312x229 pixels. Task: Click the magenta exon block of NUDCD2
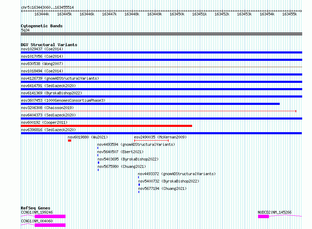[x=264, y=216]
